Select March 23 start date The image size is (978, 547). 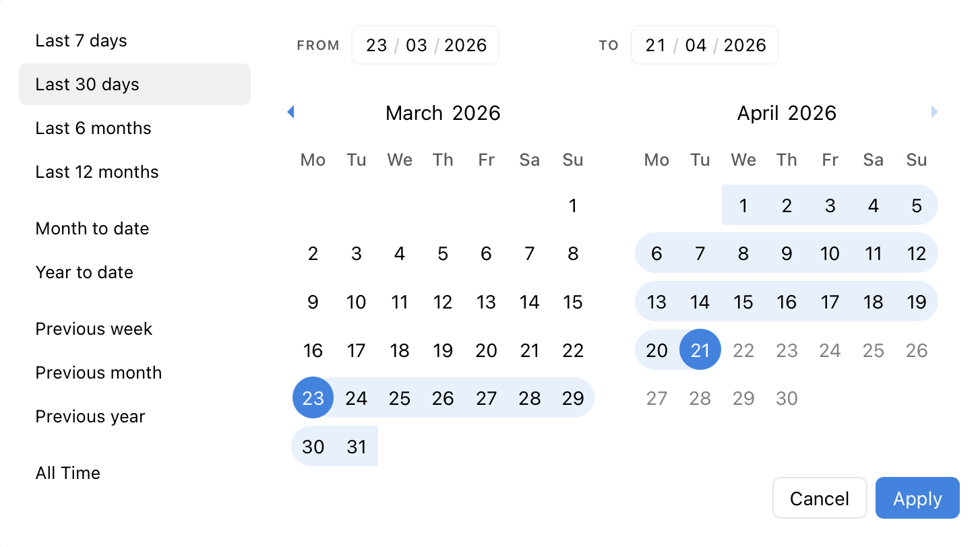click(x=313, y=398)
